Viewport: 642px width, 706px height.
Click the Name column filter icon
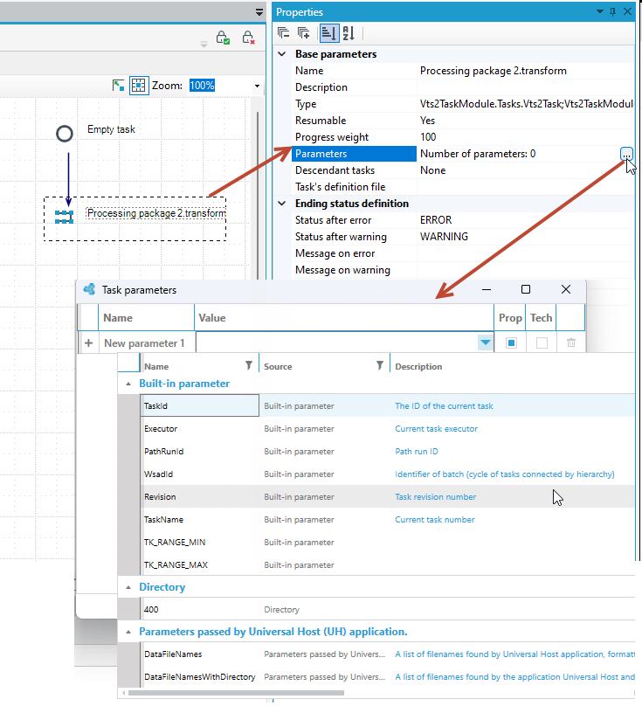(249, 365)
